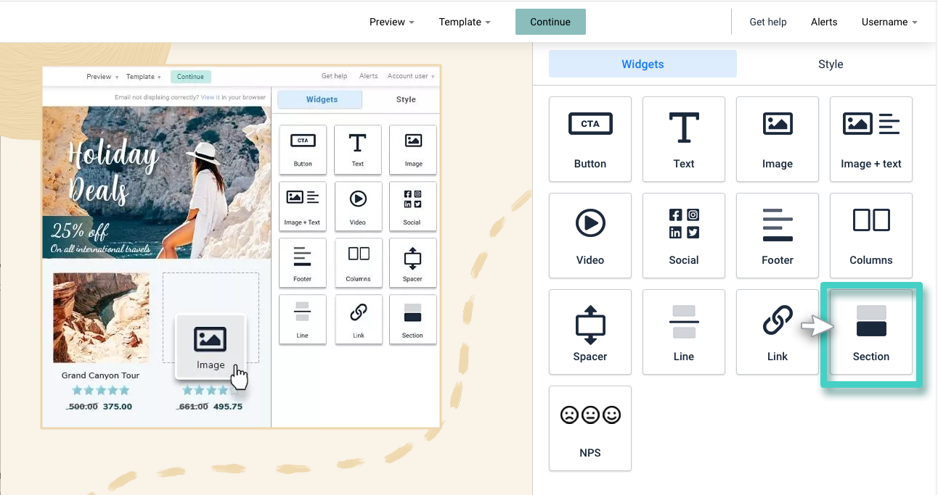Open Get help in the top bar
Image resolution: width=938 pixels, height=495 pixels.
pos(768,22)
